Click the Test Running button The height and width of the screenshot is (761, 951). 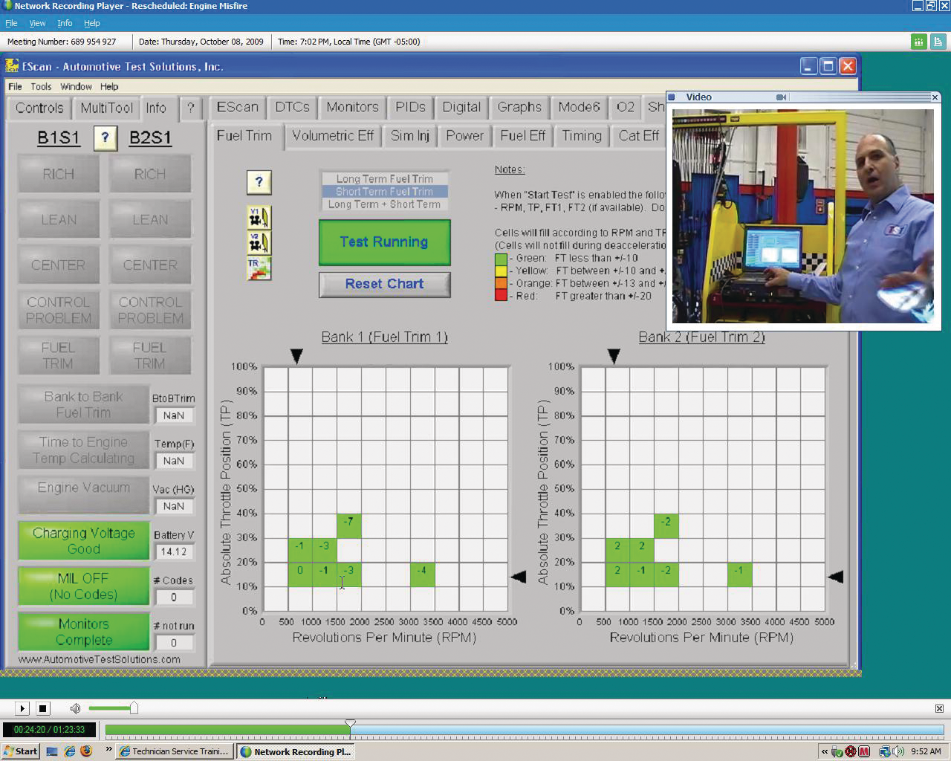(384, 242)
